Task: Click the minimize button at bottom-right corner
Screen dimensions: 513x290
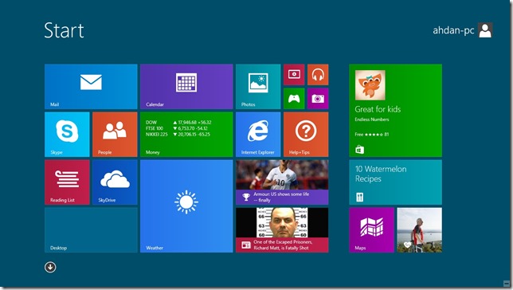Action: click(x=506, y=284)
